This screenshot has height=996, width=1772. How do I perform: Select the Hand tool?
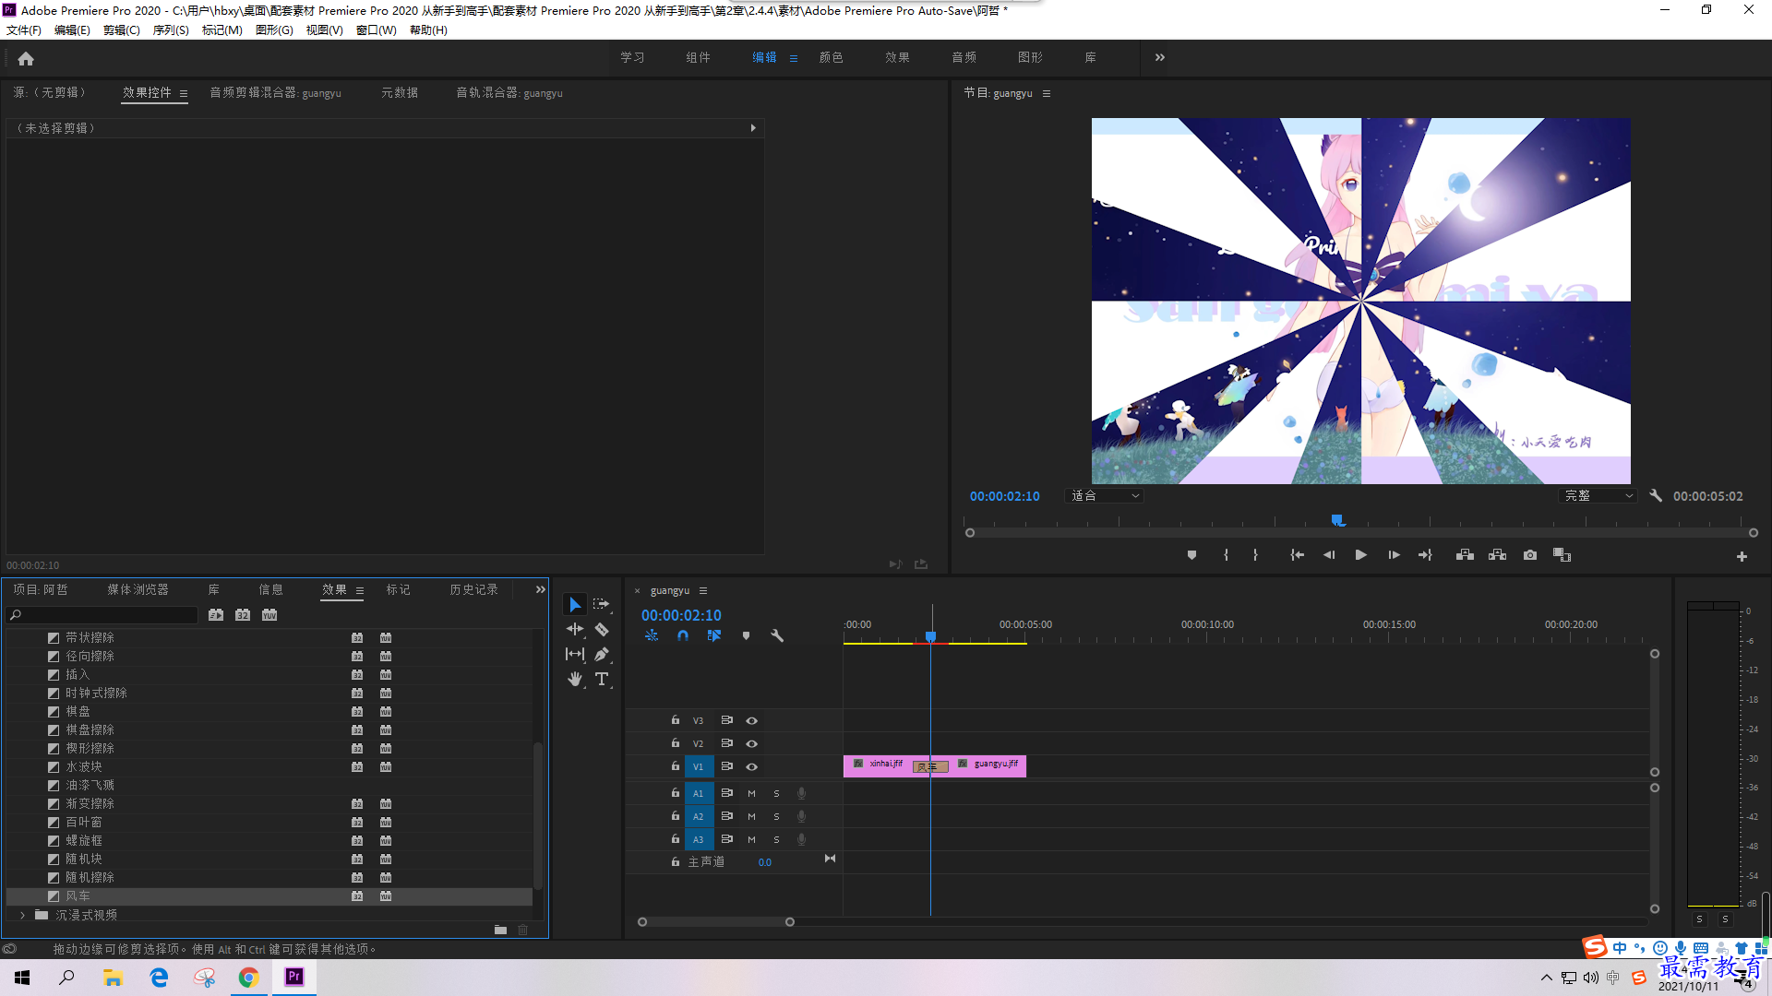point(575,679)
